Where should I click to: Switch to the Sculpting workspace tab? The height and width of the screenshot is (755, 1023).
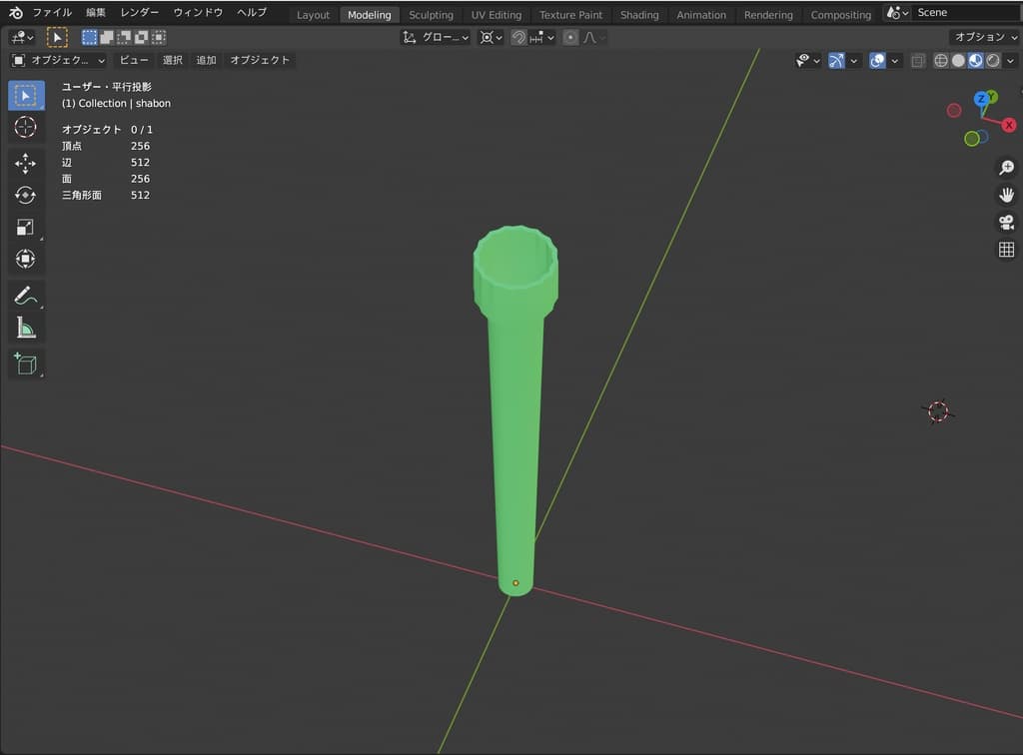click(x=431, y=15)
